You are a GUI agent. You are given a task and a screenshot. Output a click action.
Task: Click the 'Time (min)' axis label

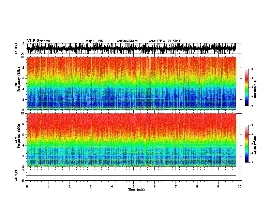[136, 190]
